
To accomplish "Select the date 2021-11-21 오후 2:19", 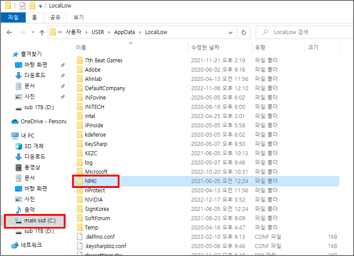I will (218, 61).
